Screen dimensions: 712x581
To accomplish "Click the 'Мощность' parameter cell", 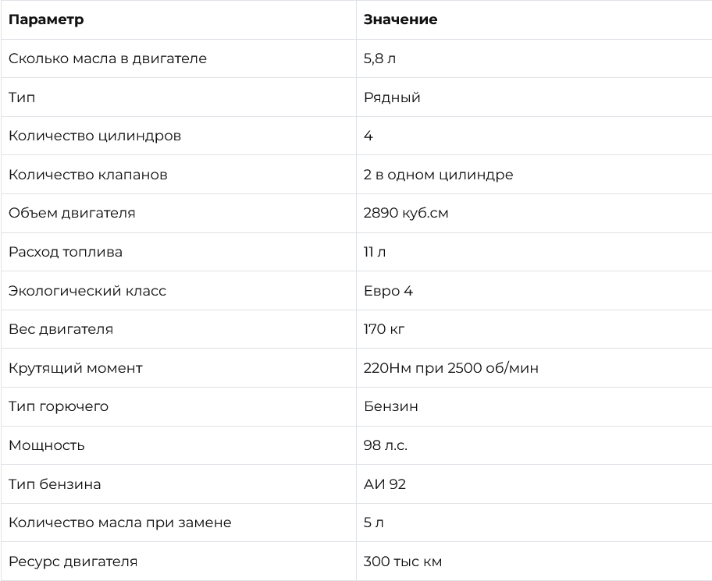I will click(x=47, y=445).
